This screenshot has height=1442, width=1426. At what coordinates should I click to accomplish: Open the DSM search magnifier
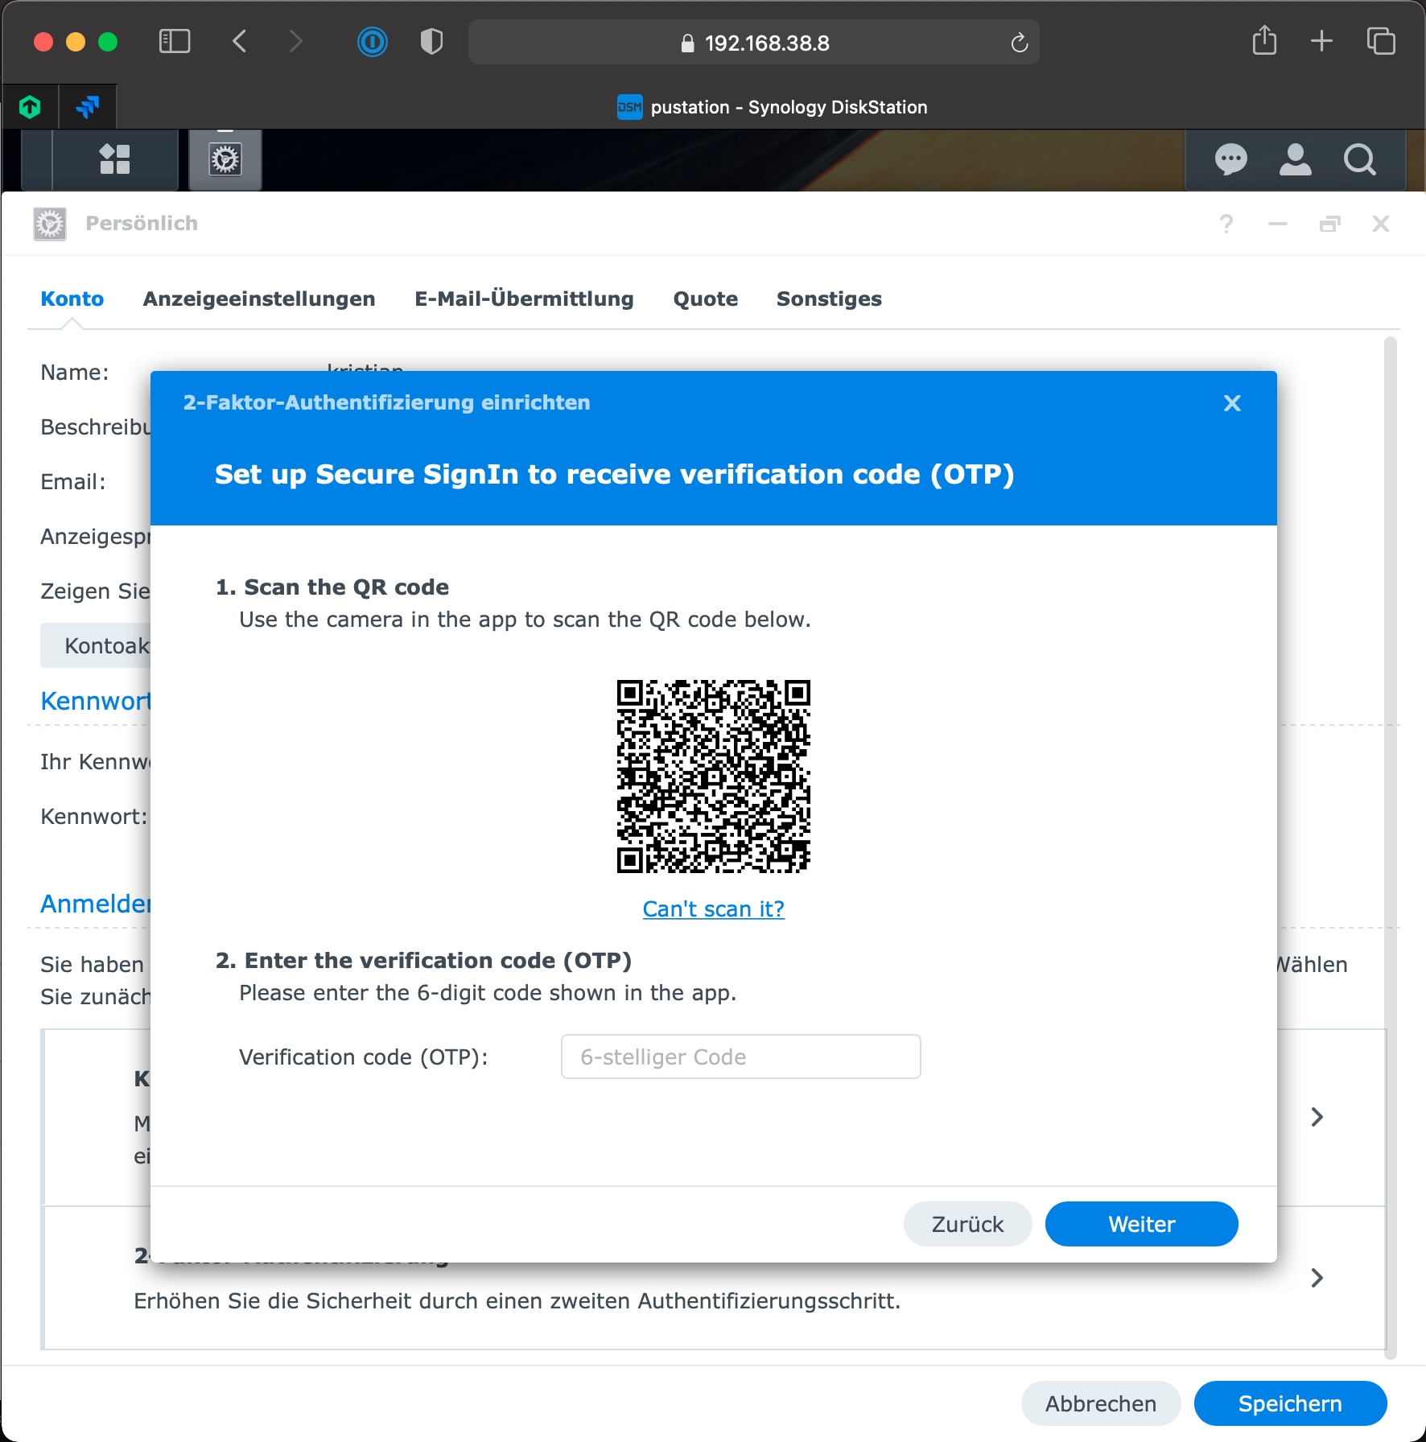tap(1359, 159)
